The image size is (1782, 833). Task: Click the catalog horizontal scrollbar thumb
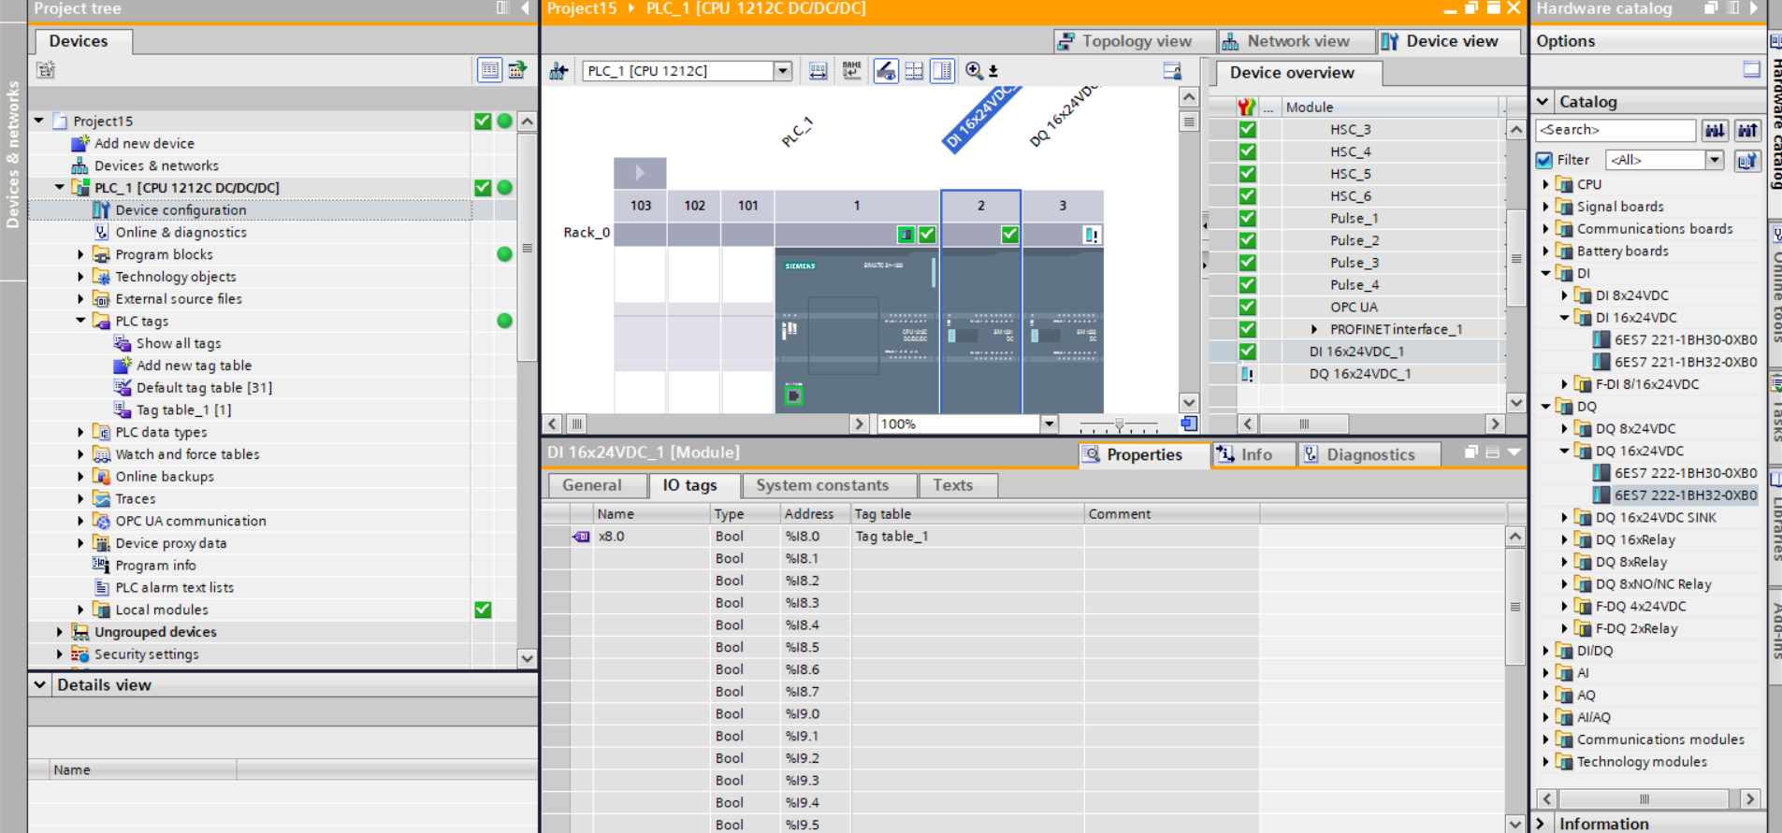pyautogui.click(x=1644, y=798)
